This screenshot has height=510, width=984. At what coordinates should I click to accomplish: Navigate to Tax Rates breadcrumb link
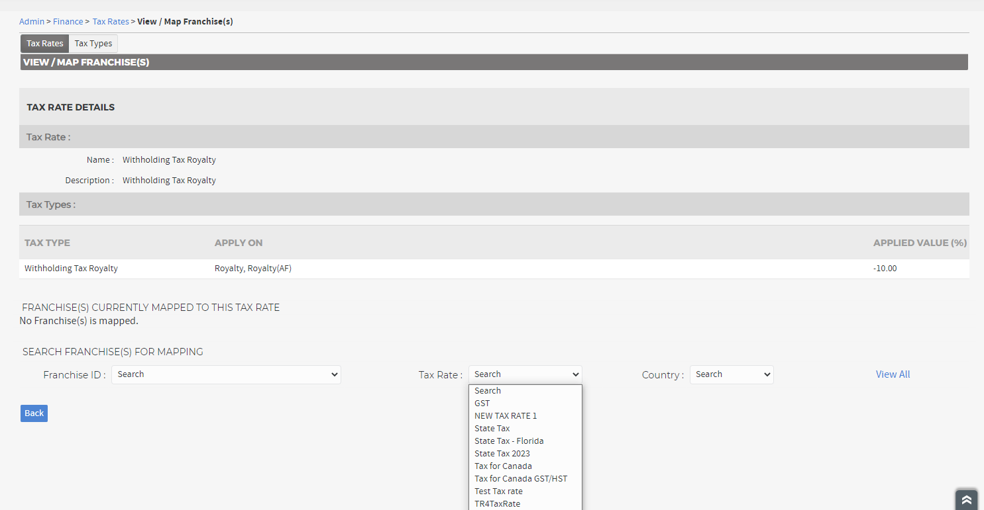click(x=111, y=21)
